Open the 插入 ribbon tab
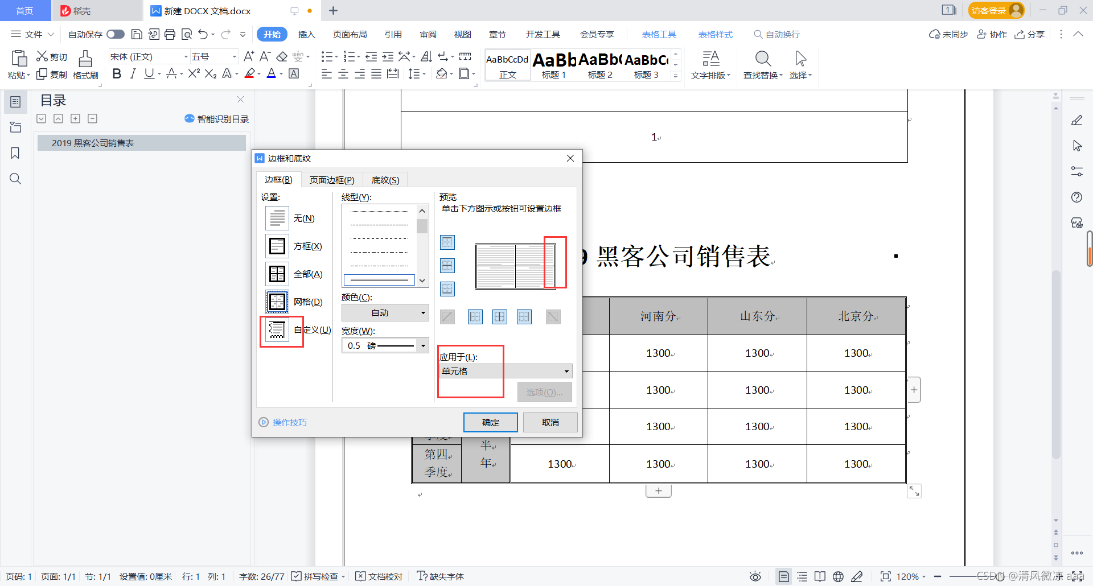Screen dimensions: 1093x586 pos(306,34)
